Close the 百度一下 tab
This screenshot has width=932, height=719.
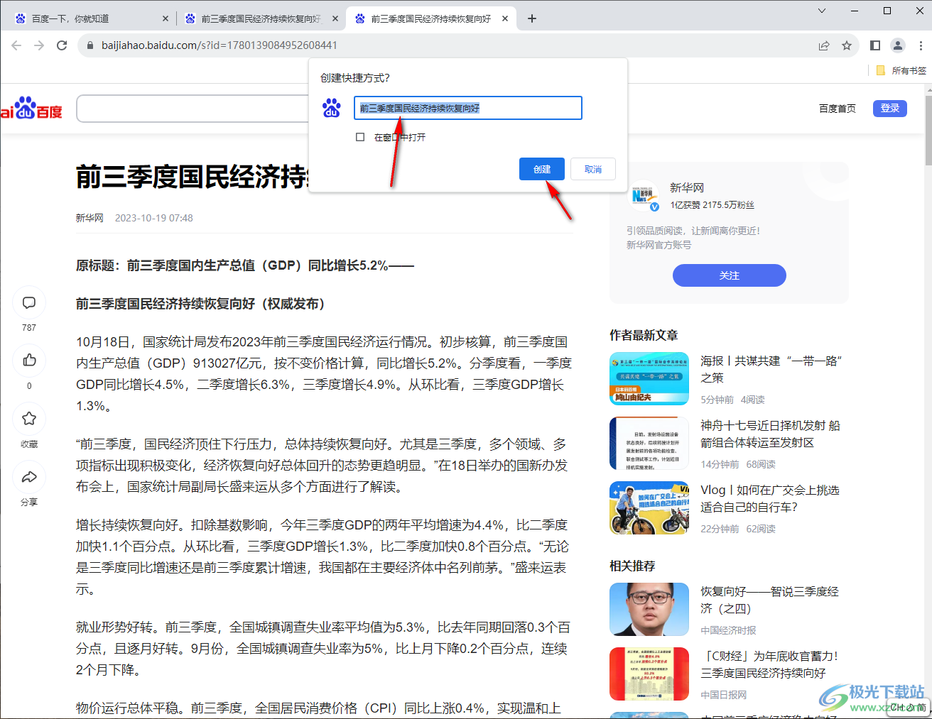[x=166, y=18]
